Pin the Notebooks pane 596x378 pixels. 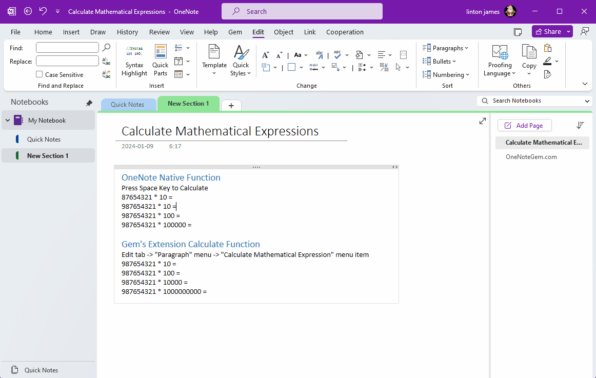[x=89, y=103]
